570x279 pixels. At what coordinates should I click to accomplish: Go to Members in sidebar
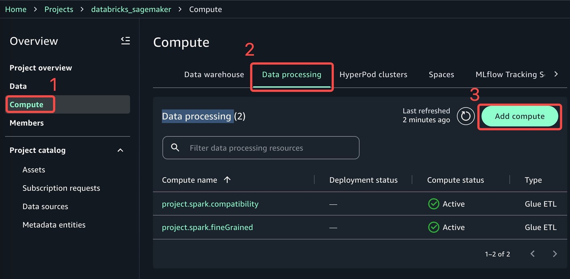click(x=27, y=123)
